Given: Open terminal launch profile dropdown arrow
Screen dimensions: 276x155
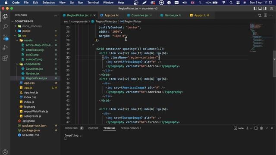Looking at the screenshot, I should 251,128.
